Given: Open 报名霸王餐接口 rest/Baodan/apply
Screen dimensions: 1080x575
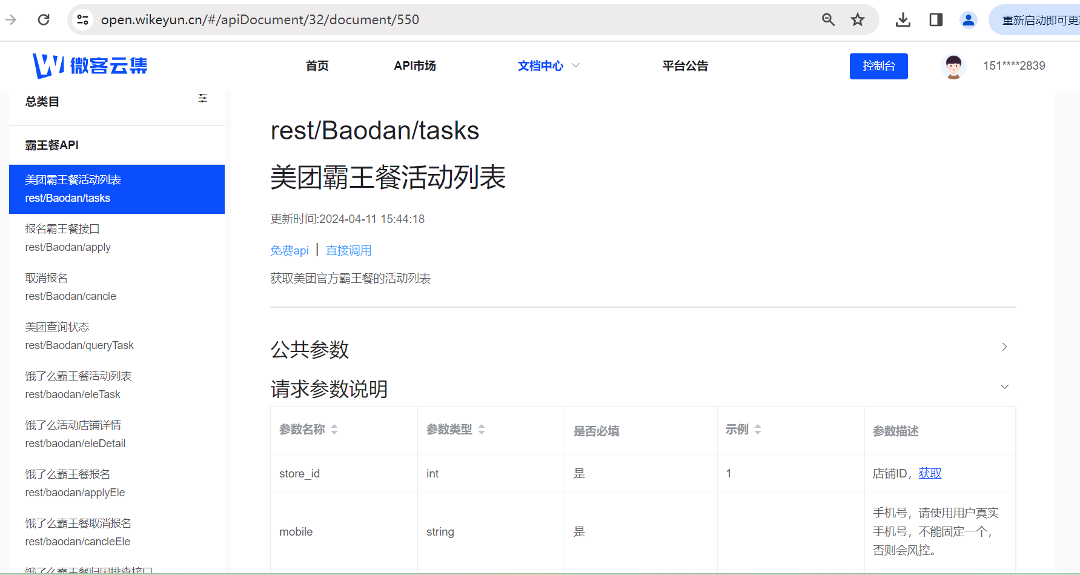Looking at the screenshot, I should [x=117, y=238].
